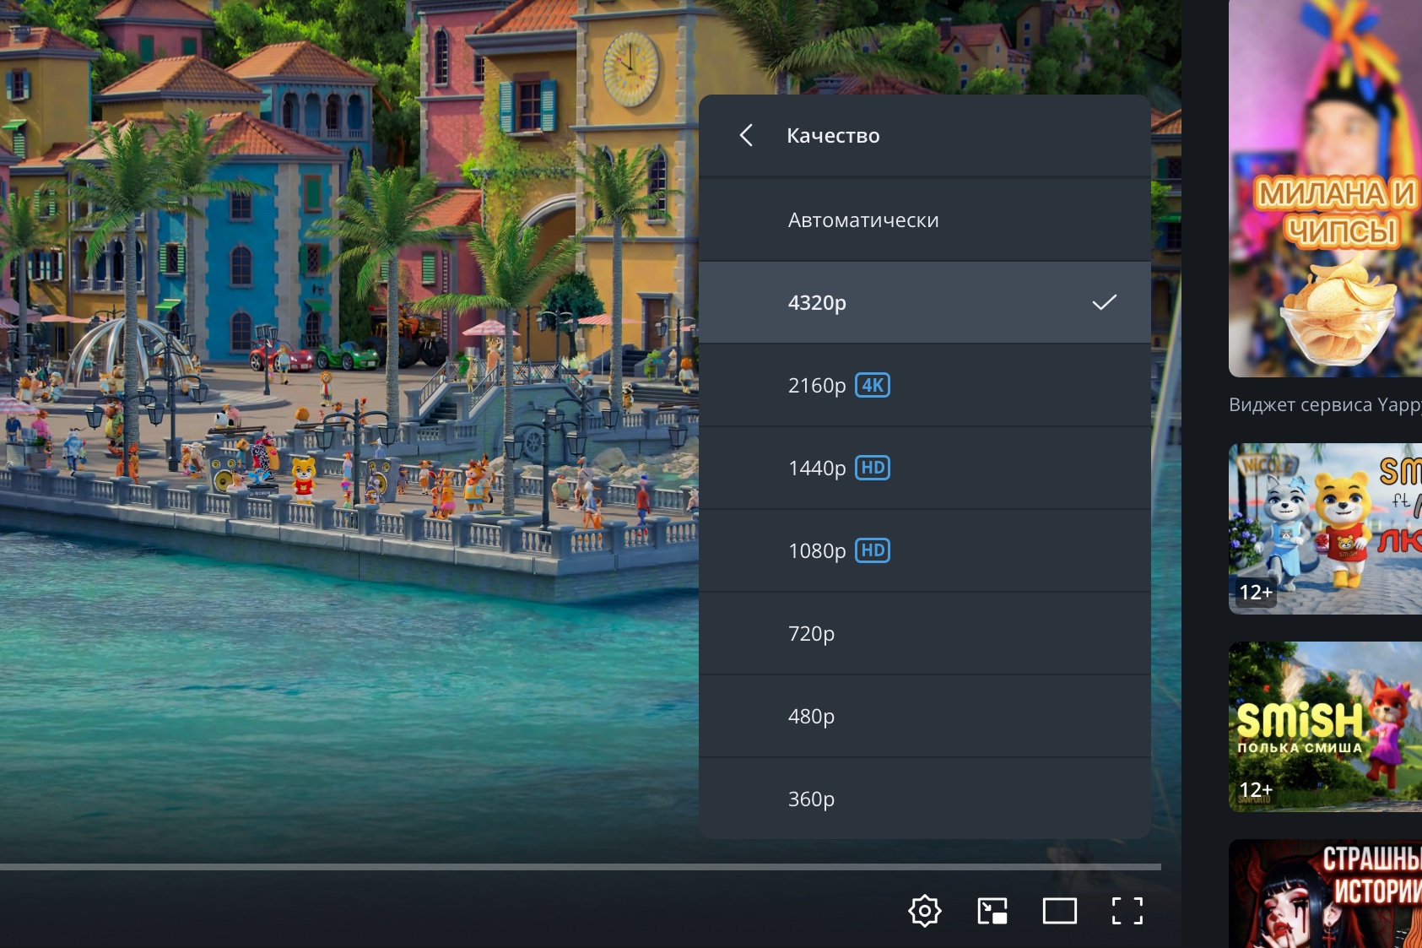This screenshot has height=948, width=1422.
Task: Open Милана и чипсы video thumbnail
Action: click(x=1325, y=188)
